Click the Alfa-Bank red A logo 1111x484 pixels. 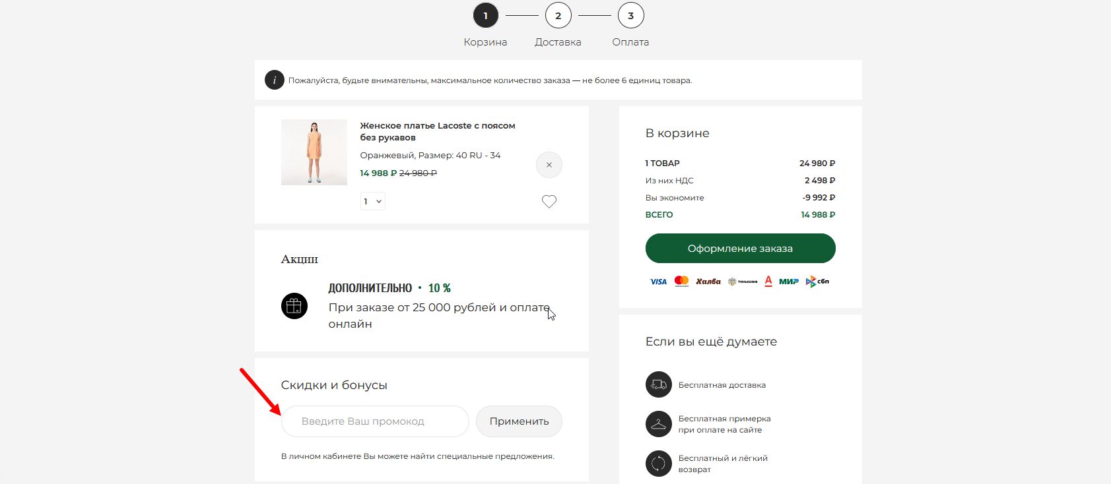[768, 282]
